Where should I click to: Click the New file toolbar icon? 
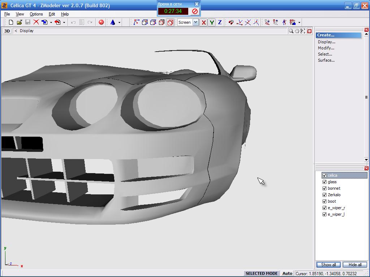(x=11, y=22)
